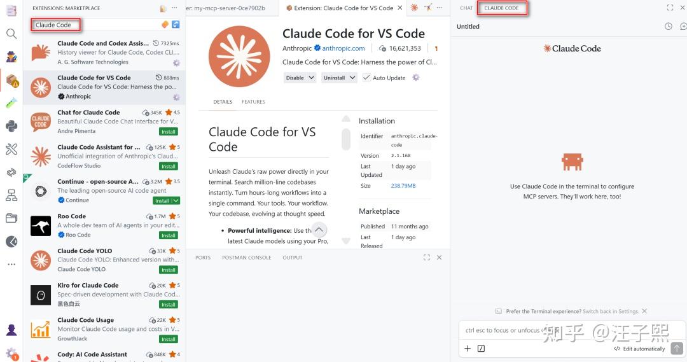The image size is (687, 362).
Task: Open Extensions view in the activity bar
Action: [12, 81]
